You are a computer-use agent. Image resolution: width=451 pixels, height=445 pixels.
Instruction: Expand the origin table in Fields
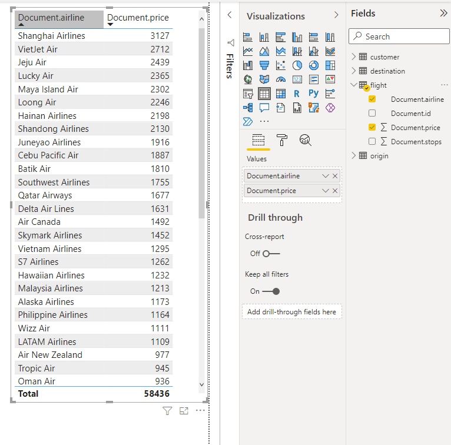tap(354, 155)
